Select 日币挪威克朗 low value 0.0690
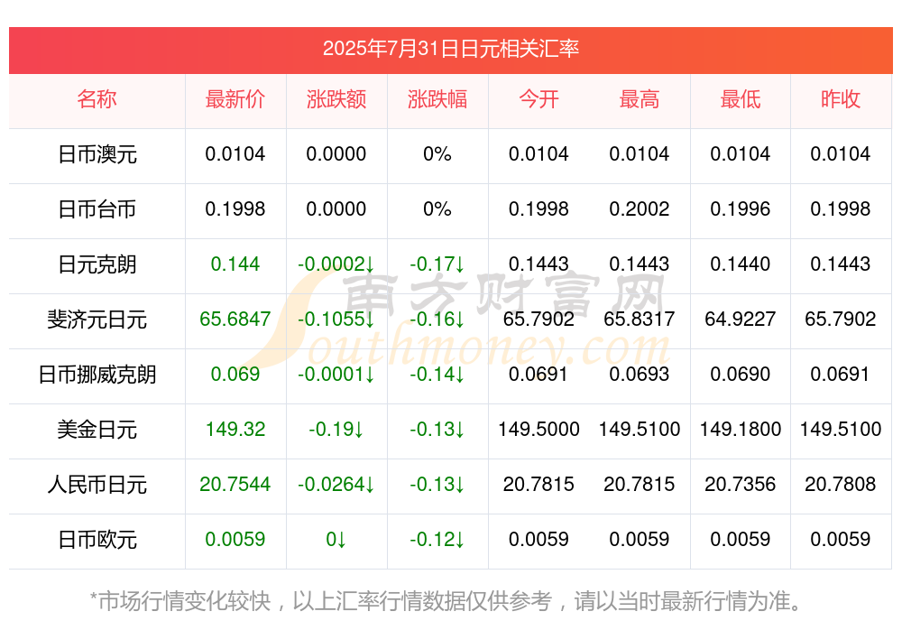 (741, 375)
